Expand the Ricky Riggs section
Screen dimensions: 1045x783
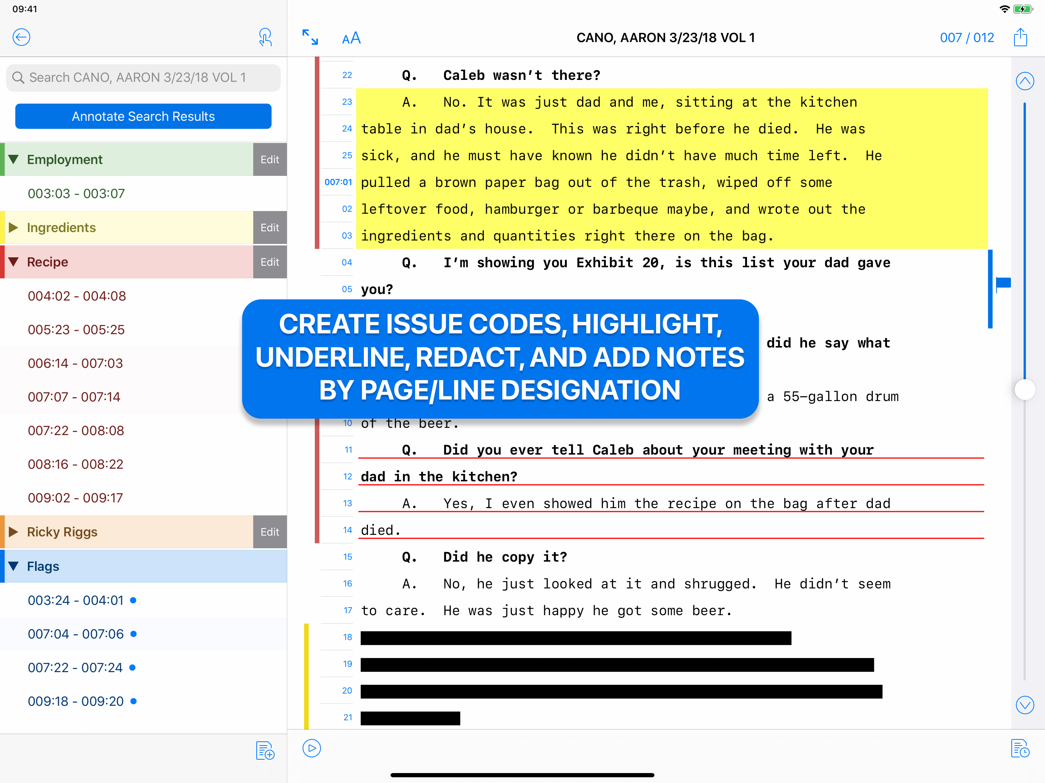pyautogui.click(x=14, y=532)
